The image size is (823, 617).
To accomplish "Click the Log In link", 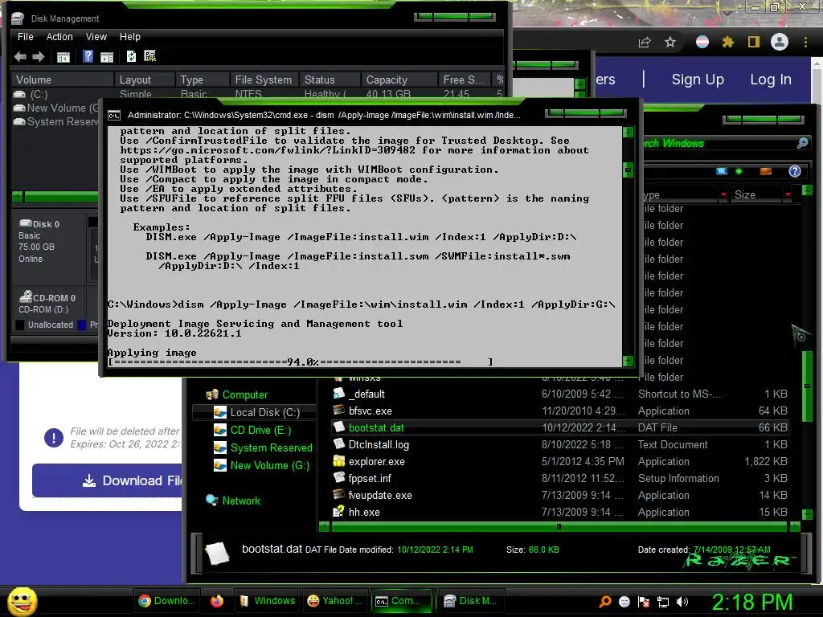I will pos(771,80).
